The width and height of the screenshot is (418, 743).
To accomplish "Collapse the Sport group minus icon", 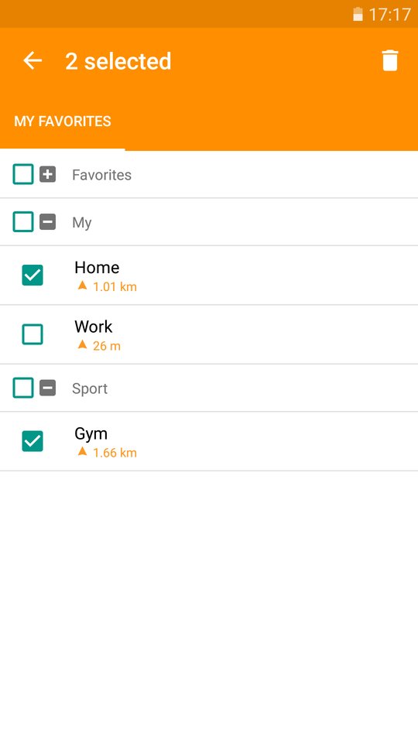I will click(x=47, y=388).
